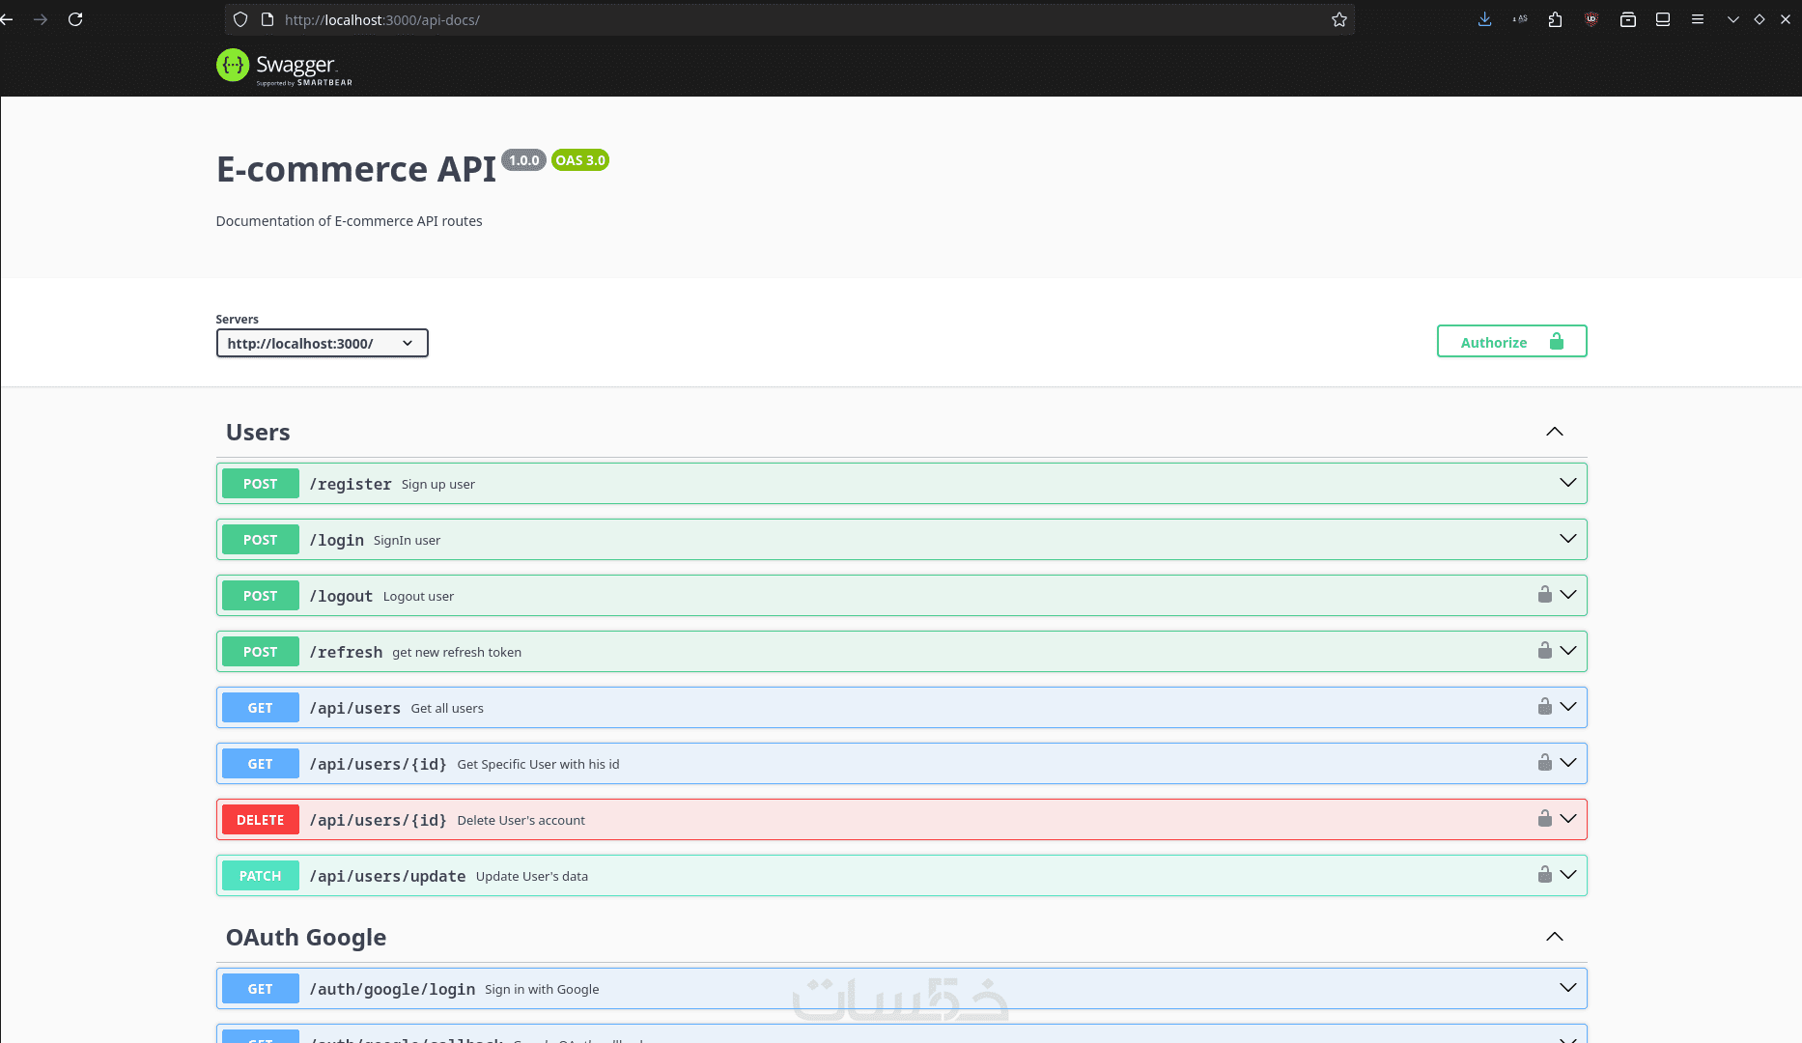Open the browser hamburger application menu

tap(1698, 19)
